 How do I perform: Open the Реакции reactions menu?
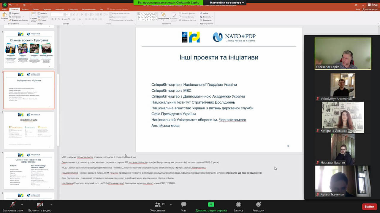[x=258, y=205]
